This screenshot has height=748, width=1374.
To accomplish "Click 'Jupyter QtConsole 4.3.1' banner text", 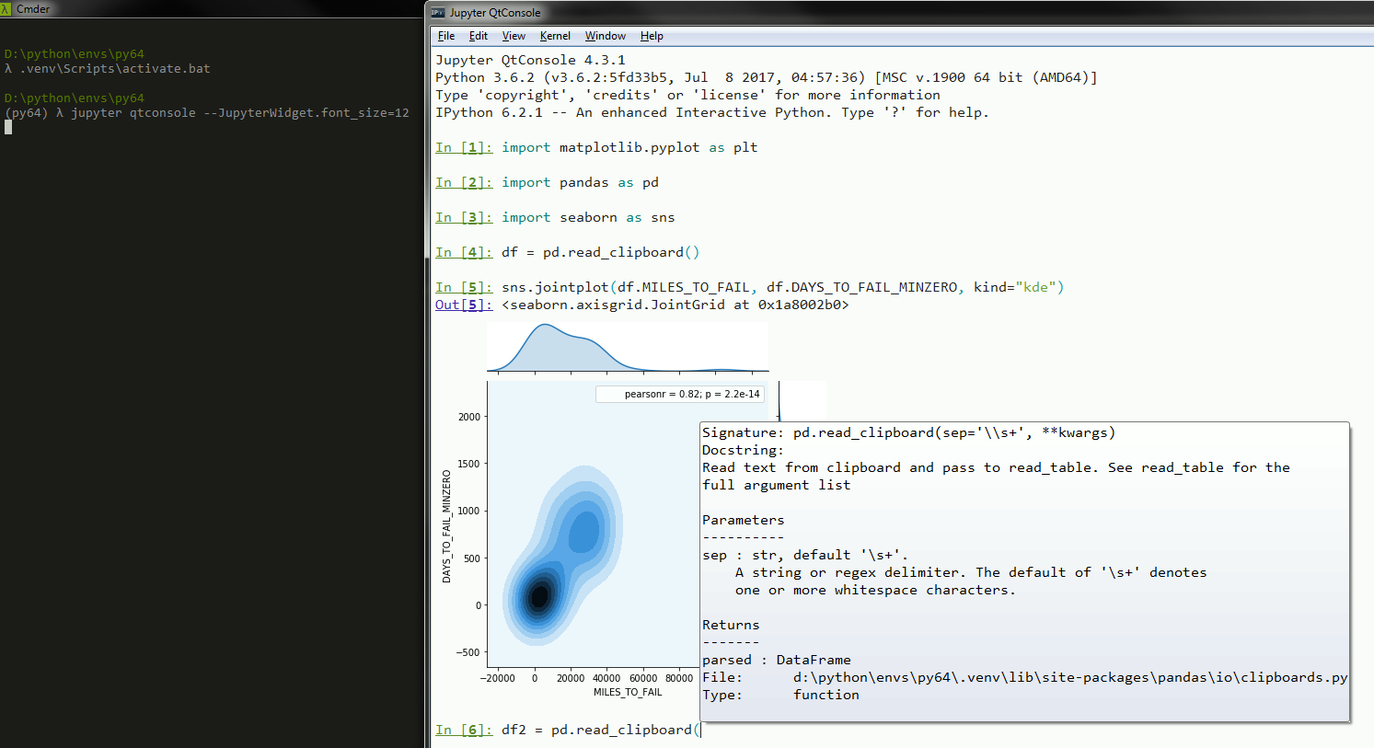I will click(530, 60).
